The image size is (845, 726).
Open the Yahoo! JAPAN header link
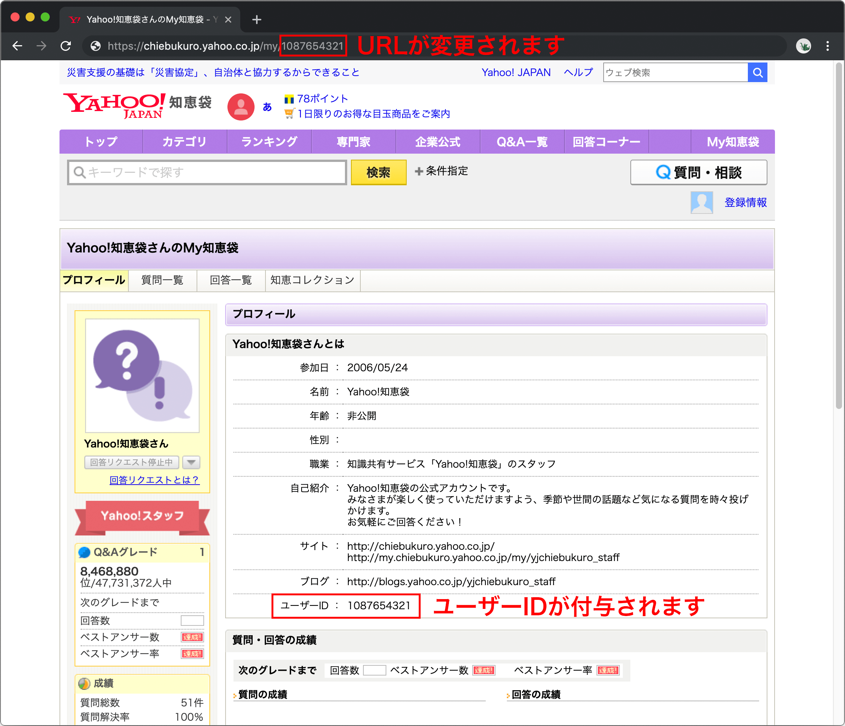[x=516, y=72]
